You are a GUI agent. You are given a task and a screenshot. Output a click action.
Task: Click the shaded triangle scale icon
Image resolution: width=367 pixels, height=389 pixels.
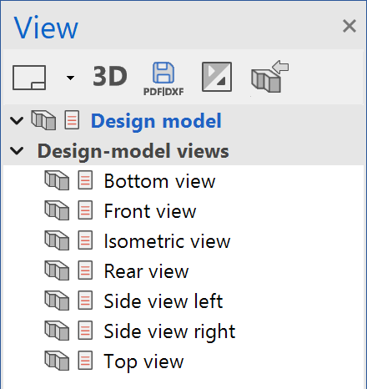pos(217,77)
